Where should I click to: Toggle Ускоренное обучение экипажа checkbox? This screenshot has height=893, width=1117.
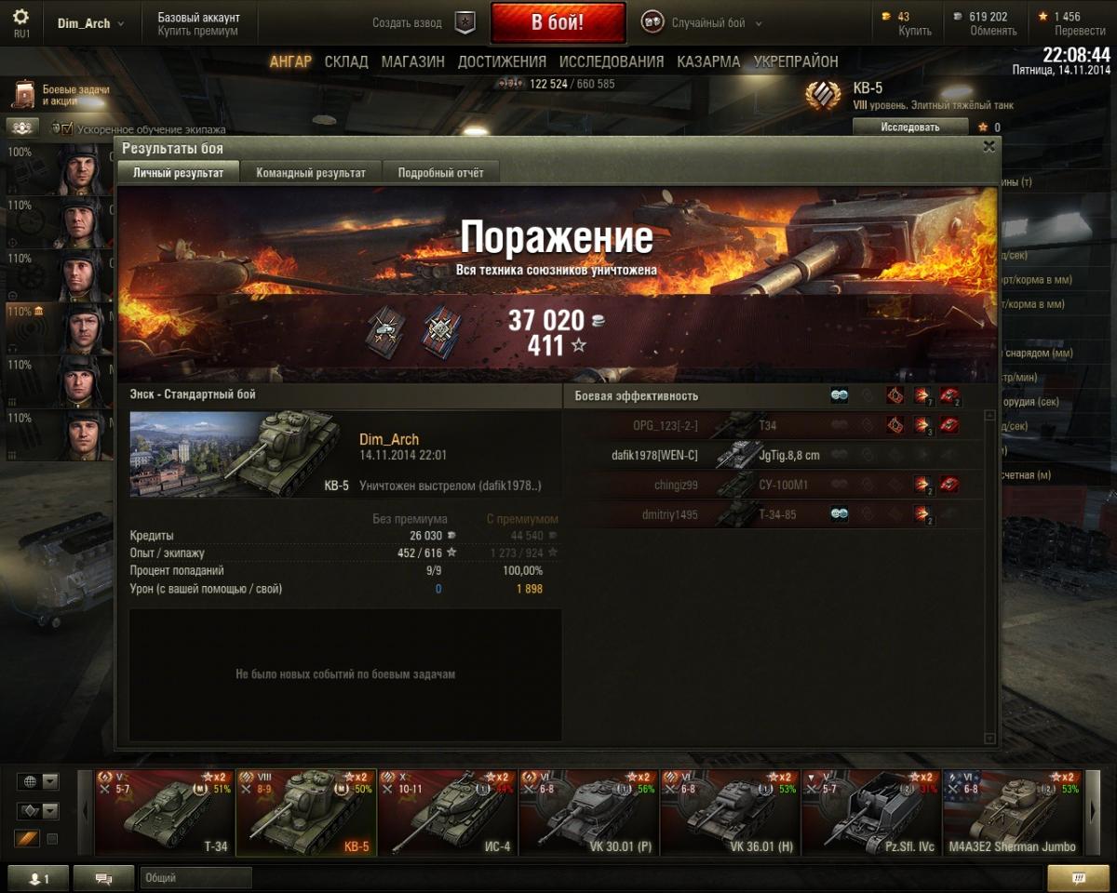pyautogui.click(x=67, y=127)
